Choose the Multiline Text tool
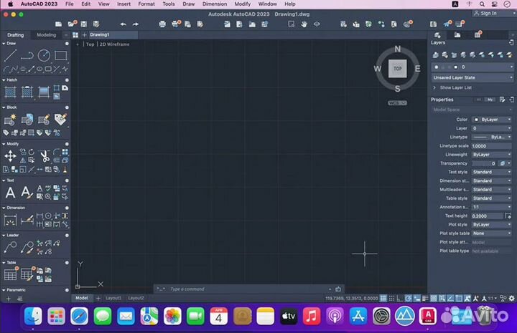The width and height of the screenshot is (517, 333). click(x=10, y=193)
